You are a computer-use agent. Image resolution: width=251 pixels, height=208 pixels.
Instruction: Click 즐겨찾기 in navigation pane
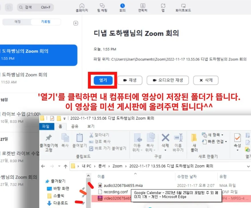[x=55, y=181]
